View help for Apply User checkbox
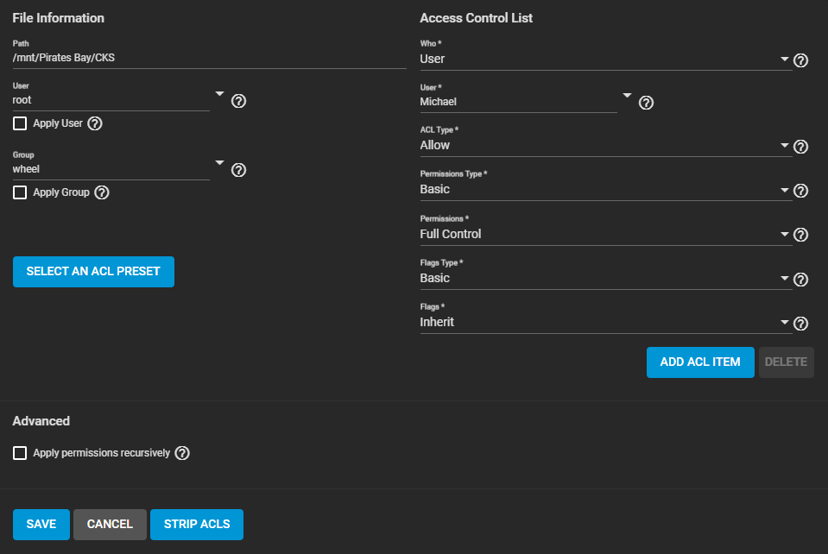The image size is (828, 554). (x=95, y=123)
